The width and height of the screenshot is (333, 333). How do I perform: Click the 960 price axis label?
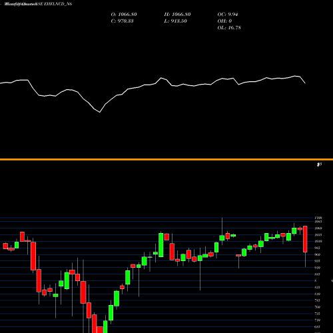[317, 254]
